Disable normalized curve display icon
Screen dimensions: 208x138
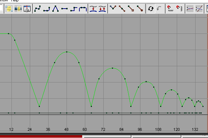click(x=199, y=9)
